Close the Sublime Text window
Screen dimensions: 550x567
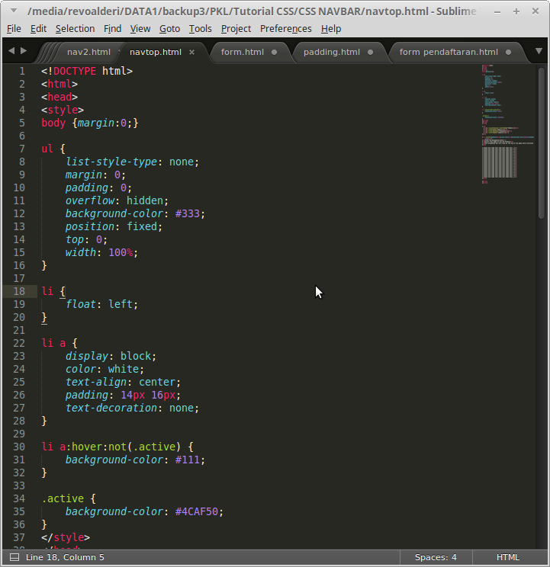click(x=536, y=11)
